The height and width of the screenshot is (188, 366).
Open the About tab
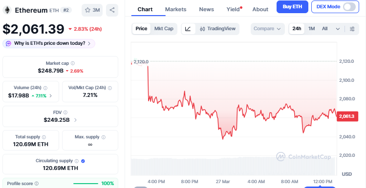coord(260,10)
